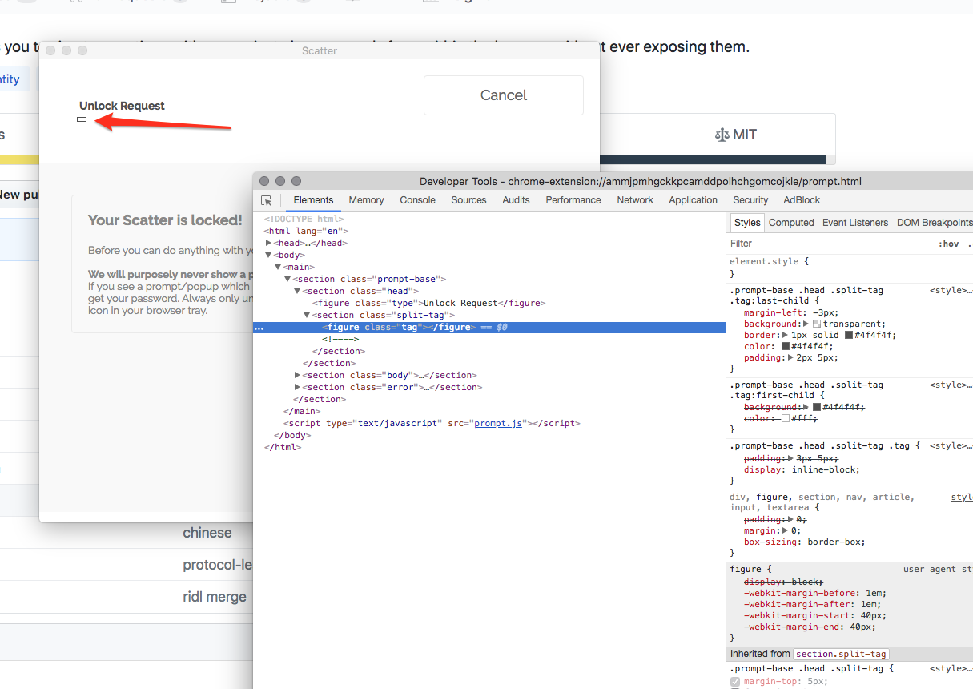
Task: Collapse the section class head node
Action: [x=297, y=291]
